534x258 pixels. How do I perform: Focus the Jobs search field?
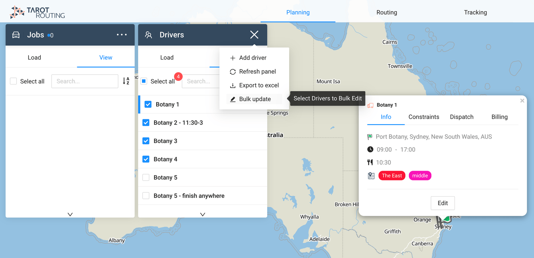85,81
